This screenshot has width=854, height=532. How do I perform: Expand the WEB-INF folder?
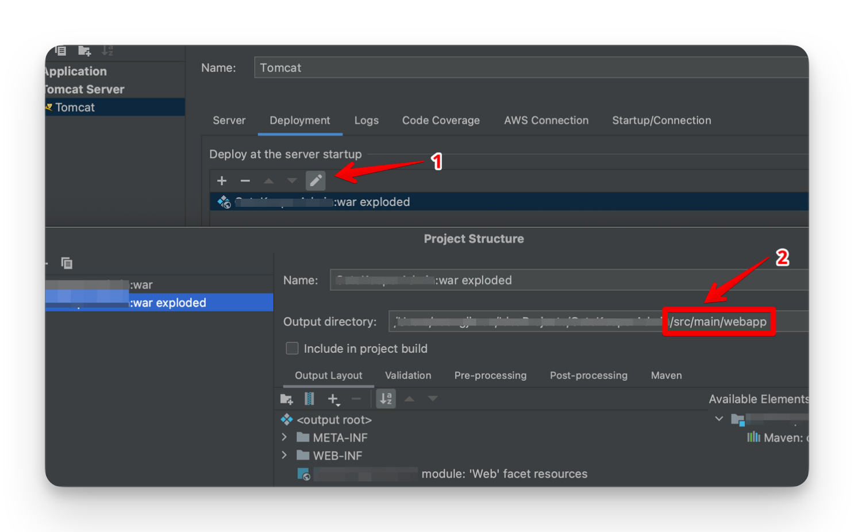pos(284,456)
